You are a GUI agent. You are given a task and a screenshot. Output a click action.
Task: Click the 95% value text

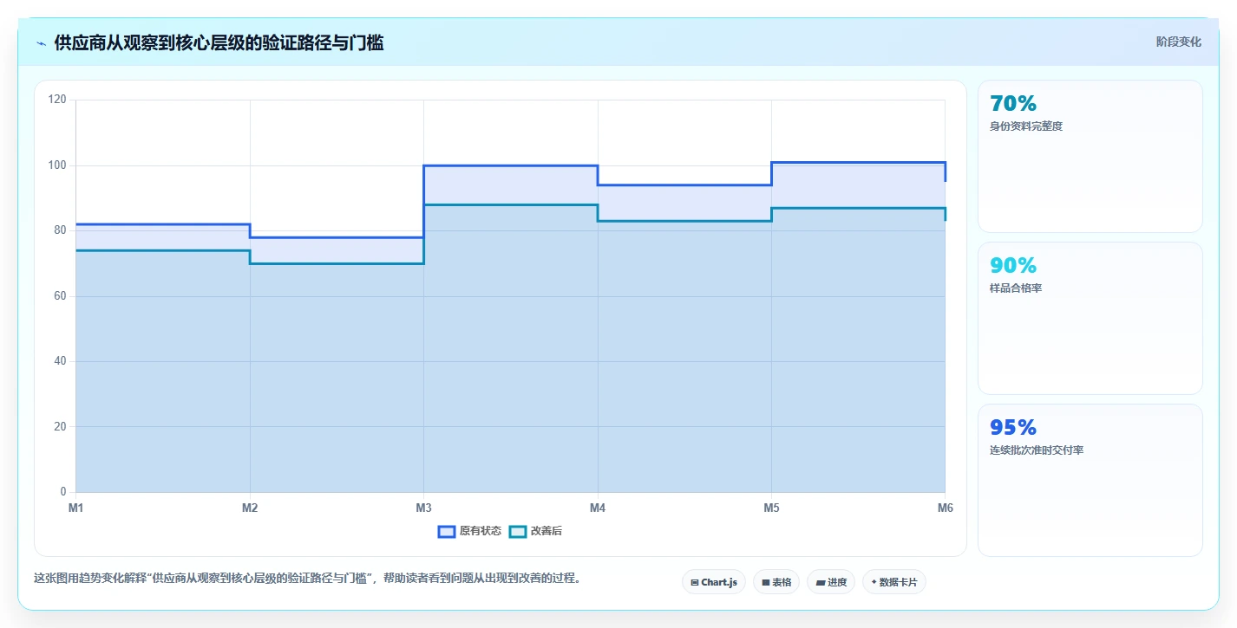point(1013,427)
